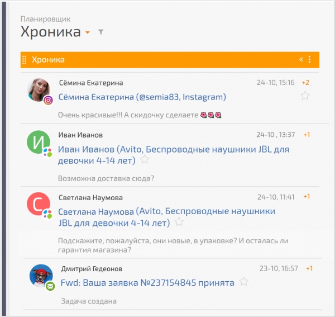Click the Instagram badge on Сёмина's avatar
Viewport: 335px width, 317px height.
[48, 100]
